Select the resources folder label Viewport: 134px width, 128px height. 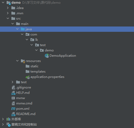coord(33,61)
